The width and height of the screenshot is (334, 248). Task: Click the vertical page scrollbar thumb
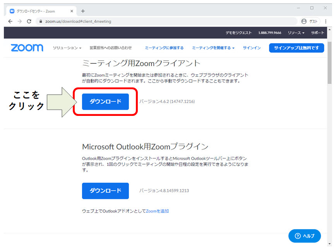click(x=329, y=63)
